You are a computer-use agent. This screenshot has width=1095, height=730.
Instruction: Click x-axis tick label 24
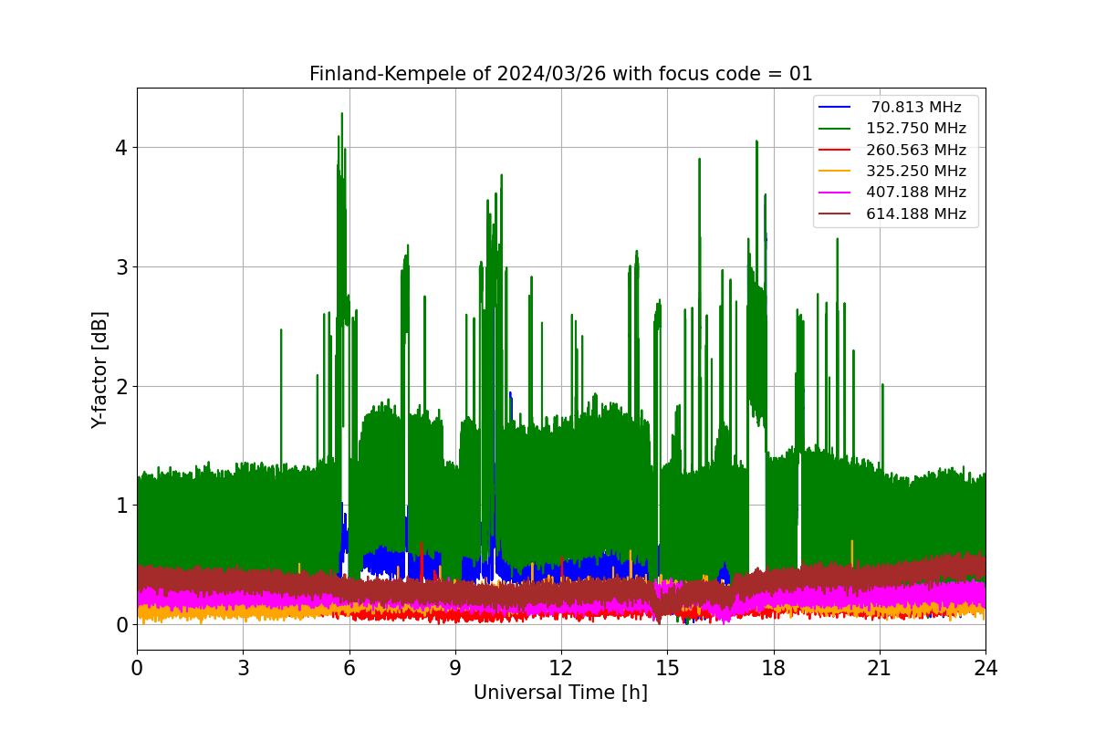(985, 668)
